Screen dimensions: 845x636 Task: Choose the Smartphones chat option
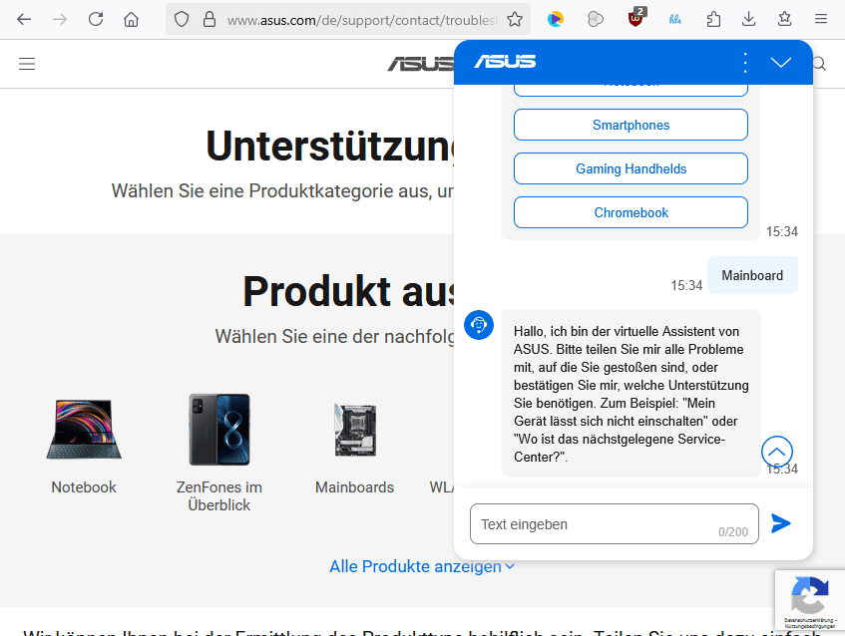(x=631, y=125)
